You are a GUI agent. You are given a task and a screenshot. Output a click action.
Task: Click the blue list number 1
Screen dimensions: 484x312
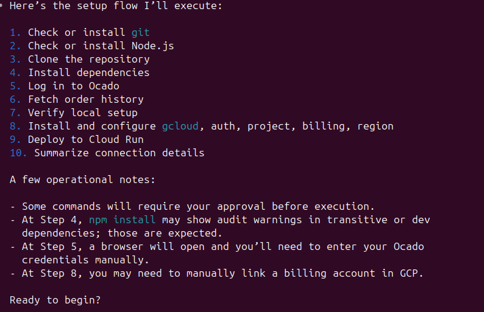(x=15, y=32)
